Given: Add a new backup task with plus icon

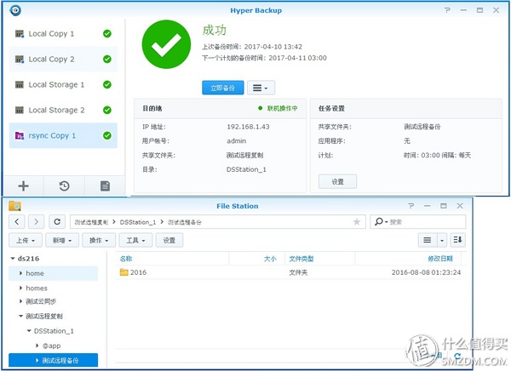Looking at the screenshot, I should coord(24,186).
